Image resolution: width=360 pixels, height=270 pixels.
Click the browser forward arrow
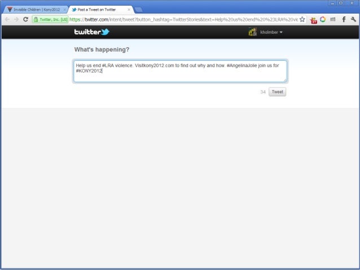pos(16,20)
